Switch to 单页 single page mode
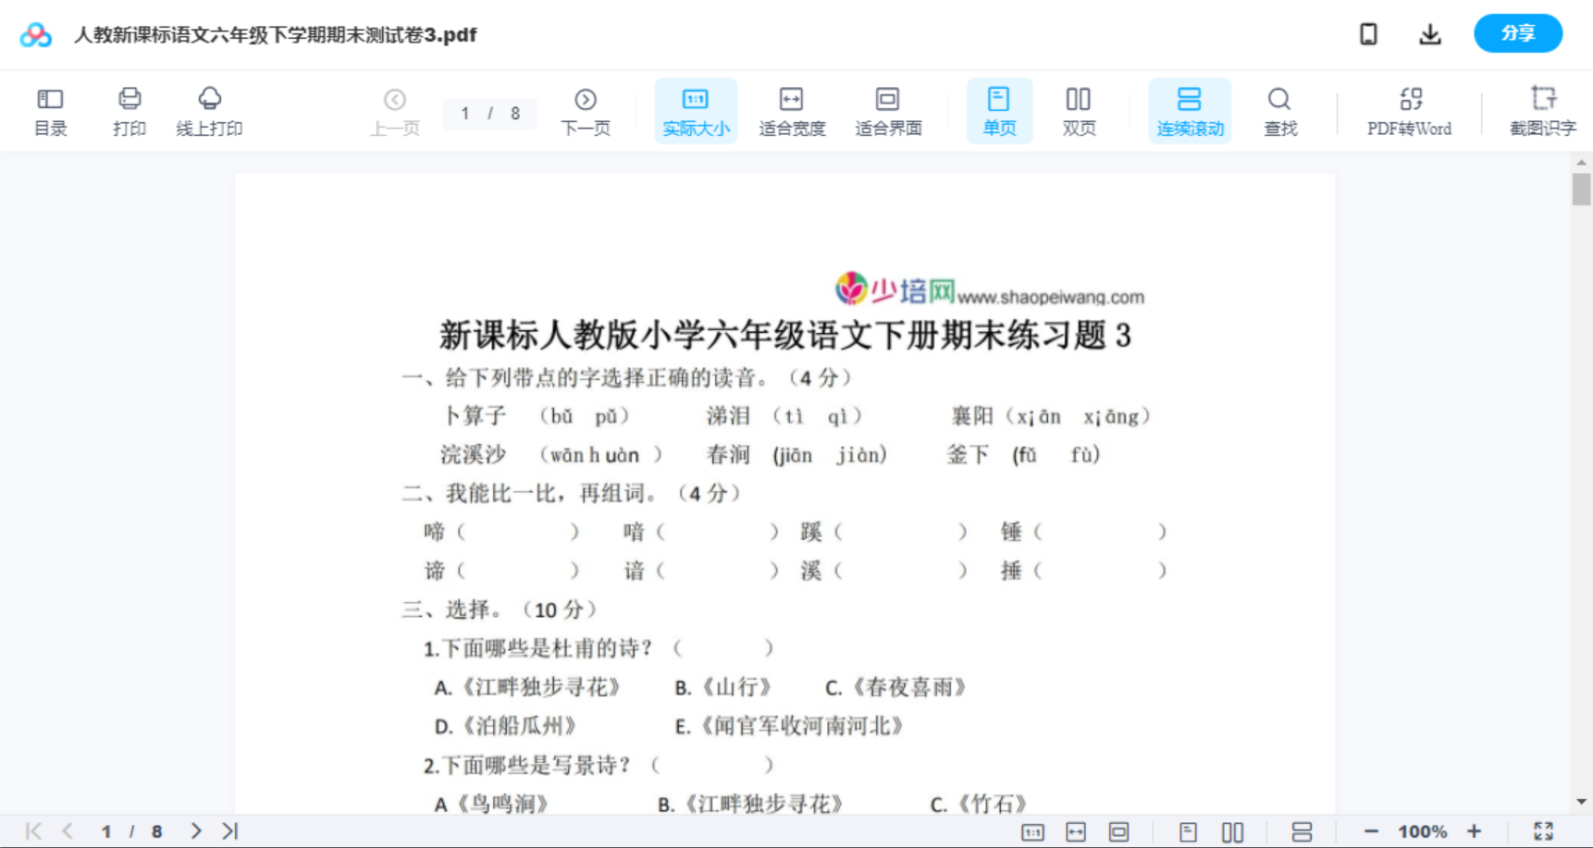 pyautogui.click(x=998, y=110)
